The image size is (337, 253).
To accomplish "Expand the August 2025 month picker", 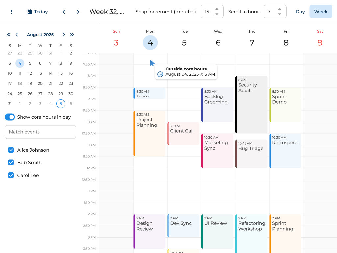I will (x=40, y=35).
